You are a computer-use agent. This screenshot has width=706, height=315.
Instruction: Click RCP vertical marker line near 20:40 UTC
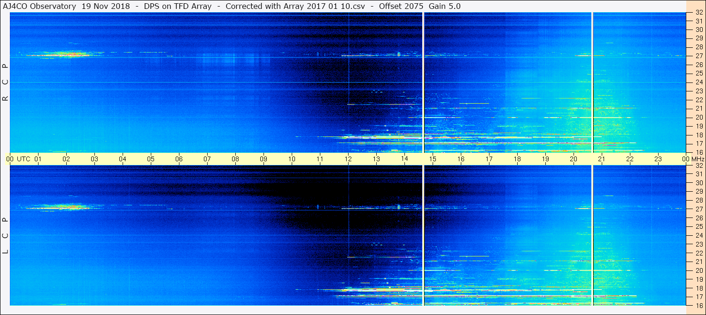592,82
